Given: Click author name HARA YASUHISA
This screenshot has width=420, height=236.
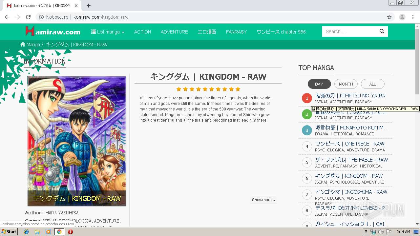Looking at the screenshot, I should (x=62, y=213).
